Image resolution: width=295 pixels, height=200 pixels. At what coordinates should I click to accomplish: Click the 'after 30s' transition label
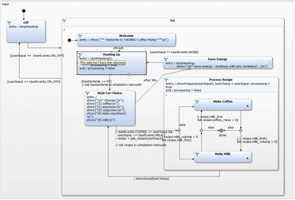coord(150,80)
